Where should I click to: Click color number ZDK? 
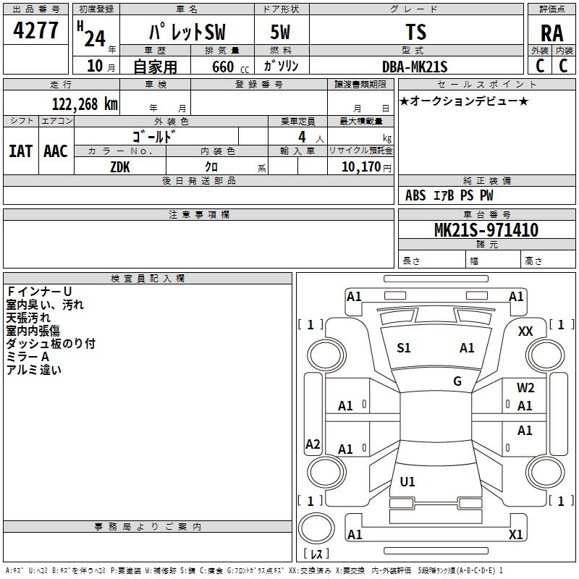(120, 167)
